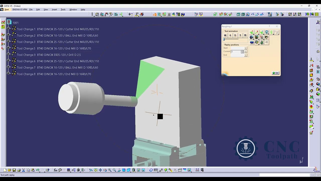
Task: Select Tool Change.9 Drill D 2.5 row
Action: tap(49, 55)
